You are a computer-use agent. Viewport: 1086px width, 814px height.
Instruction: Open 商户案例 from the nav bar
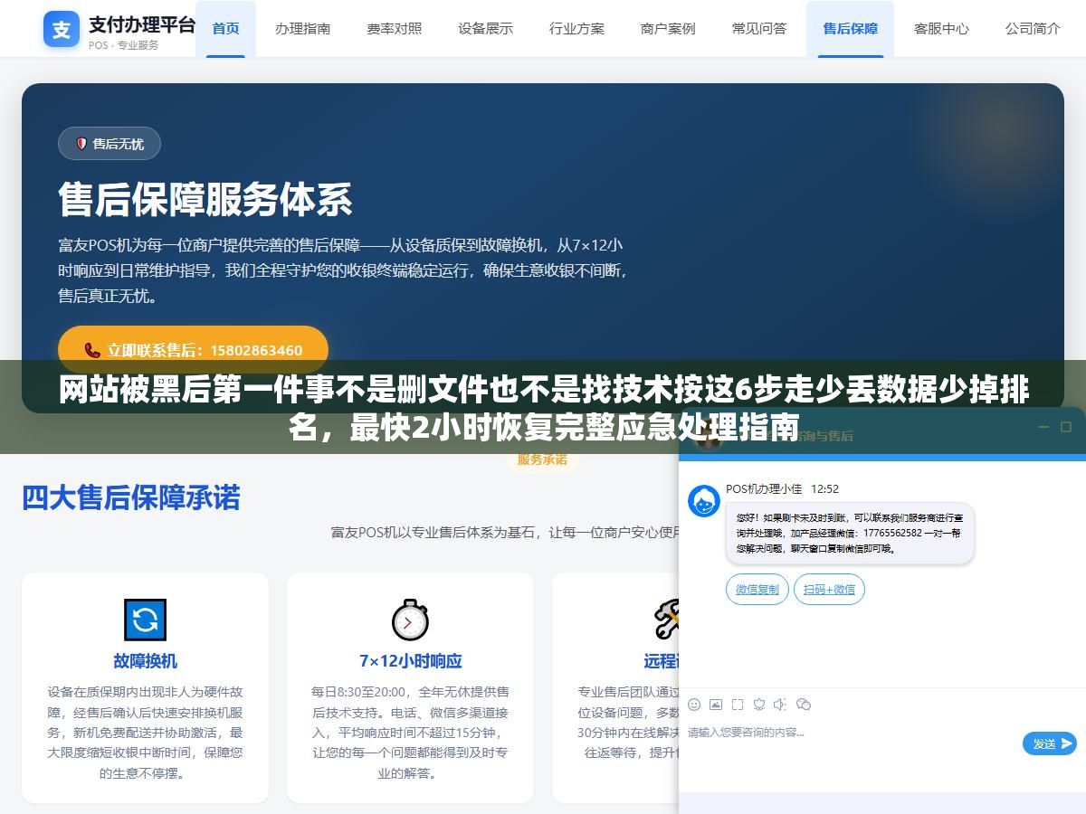pos(668,28)
